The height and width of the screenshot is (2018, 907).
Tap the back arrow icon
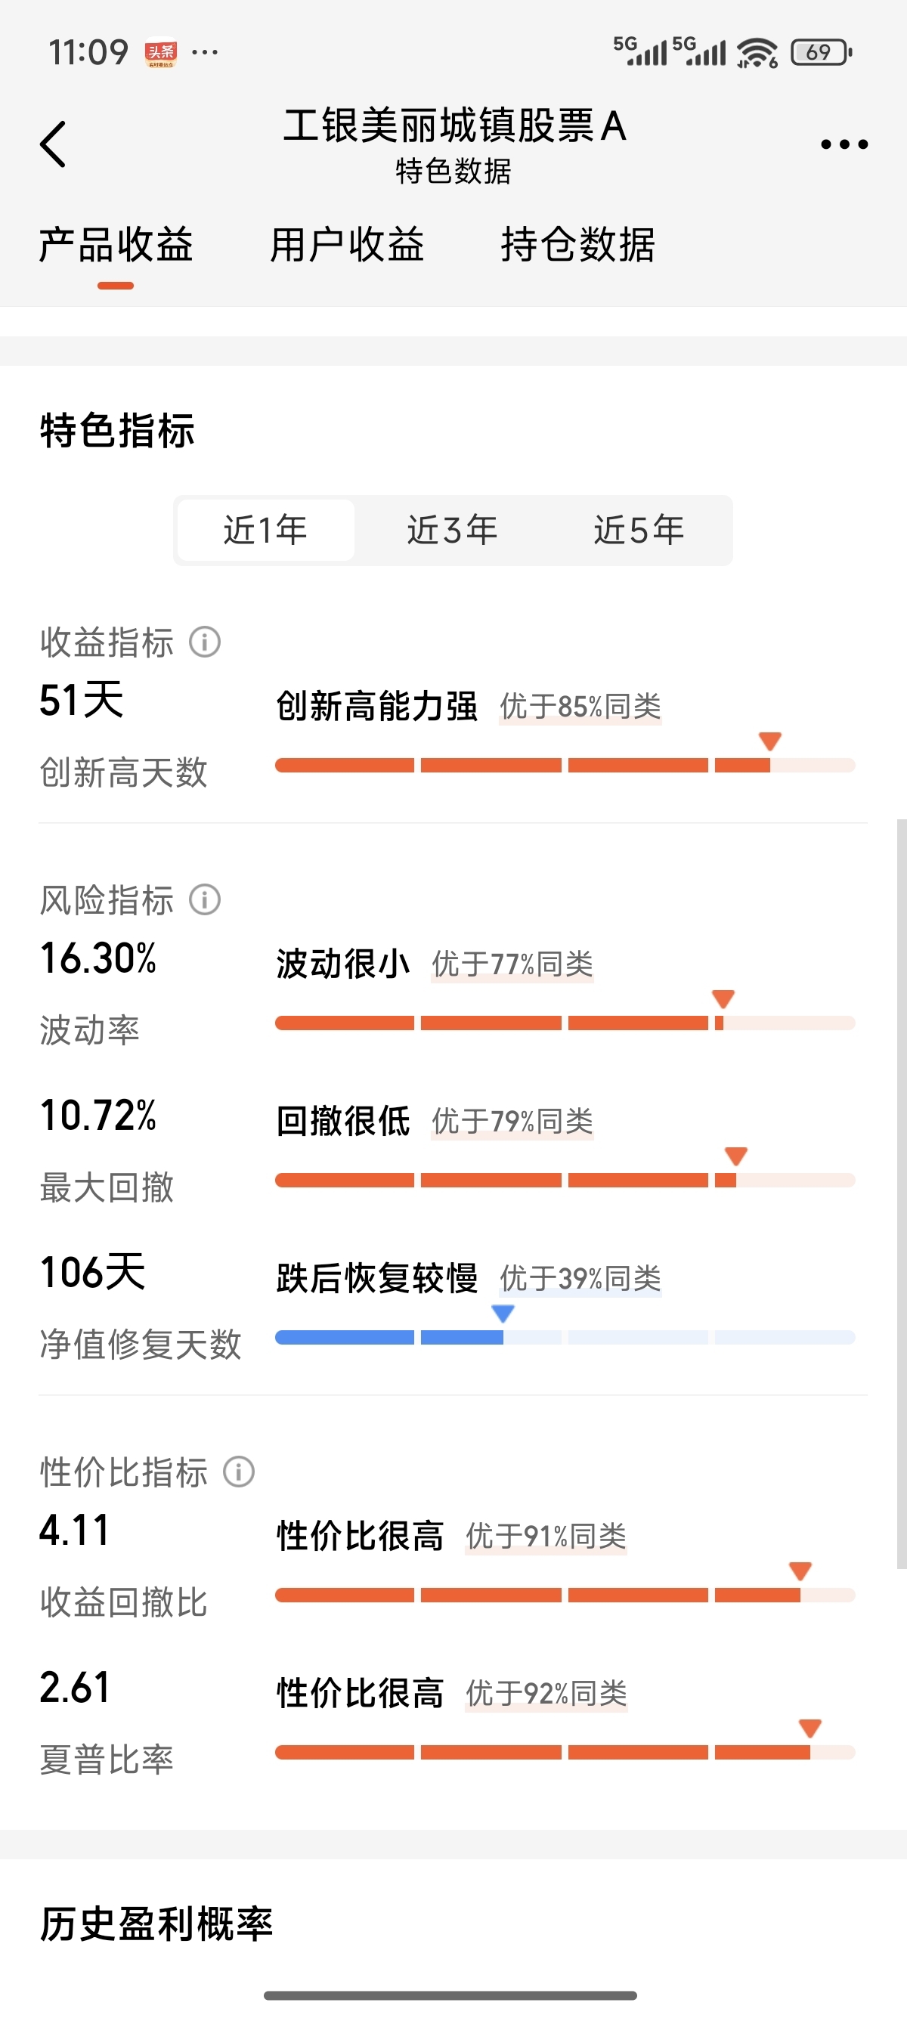click(53, 144)
